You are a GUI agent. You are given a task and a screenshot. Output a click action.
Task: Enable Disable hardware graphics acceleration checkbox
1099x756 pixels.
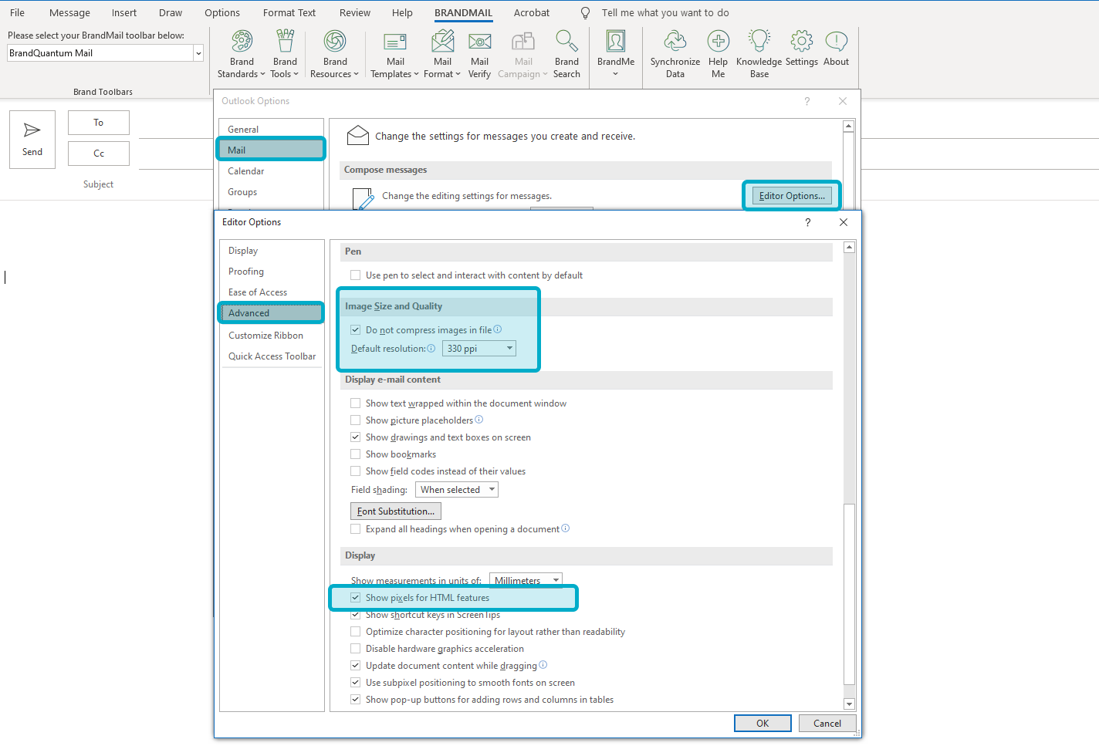pyautogui.click(x=356, y=648)
